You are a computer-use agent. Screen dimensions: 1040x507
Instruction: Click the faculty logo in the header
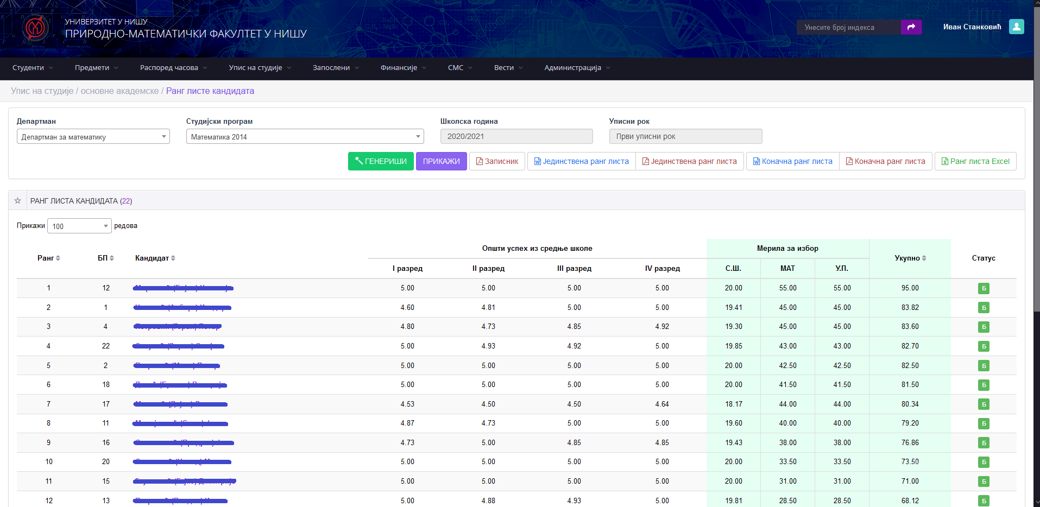click(x=36, y=28)
